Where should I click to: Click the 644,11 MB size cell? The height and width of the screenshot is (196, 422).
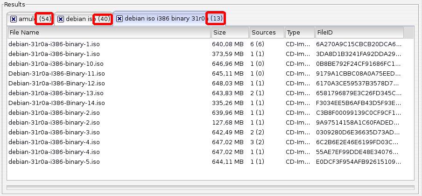tap(228, 162)
